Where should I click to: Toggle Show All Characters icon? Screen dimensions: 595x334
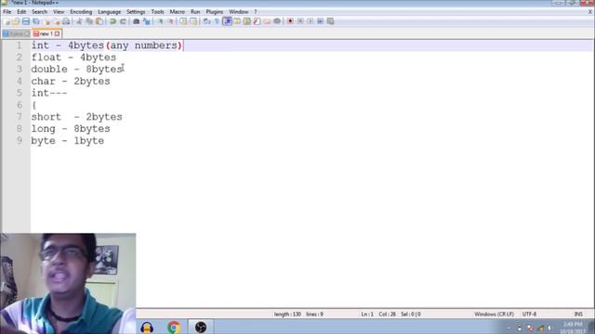(217, 21)
